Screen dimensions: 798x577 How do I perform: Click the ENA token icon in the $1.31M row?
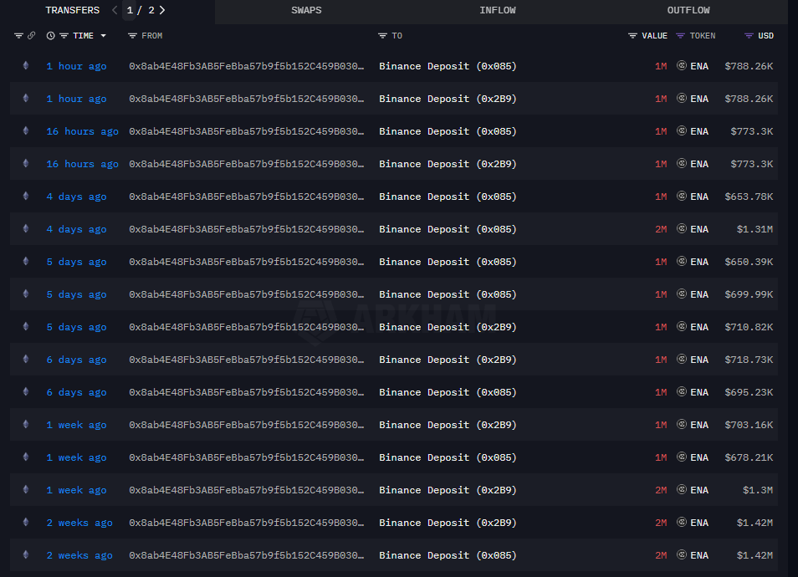pyautogui.click(x=682, y=228)
